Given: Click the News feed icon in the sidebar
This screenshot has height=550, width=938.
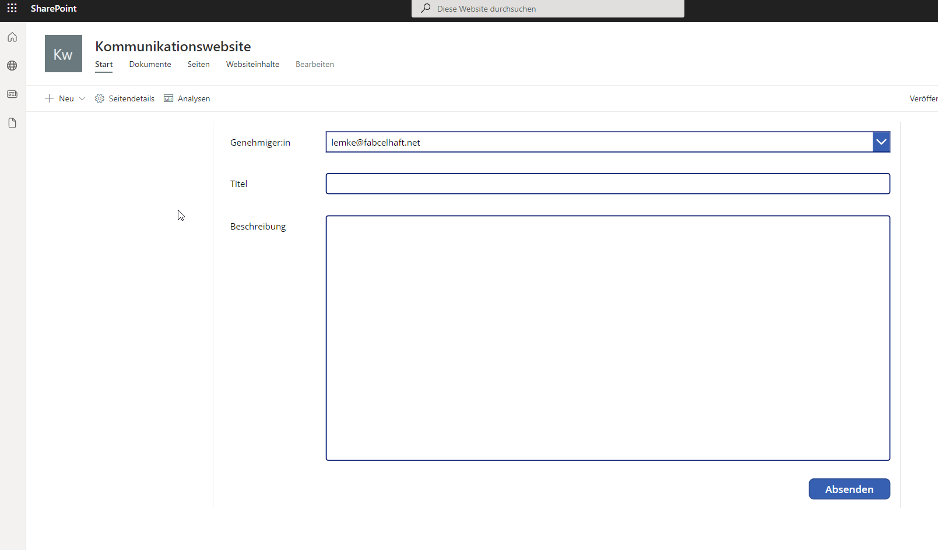Looking at the screenshot, I should click(12, 94).
